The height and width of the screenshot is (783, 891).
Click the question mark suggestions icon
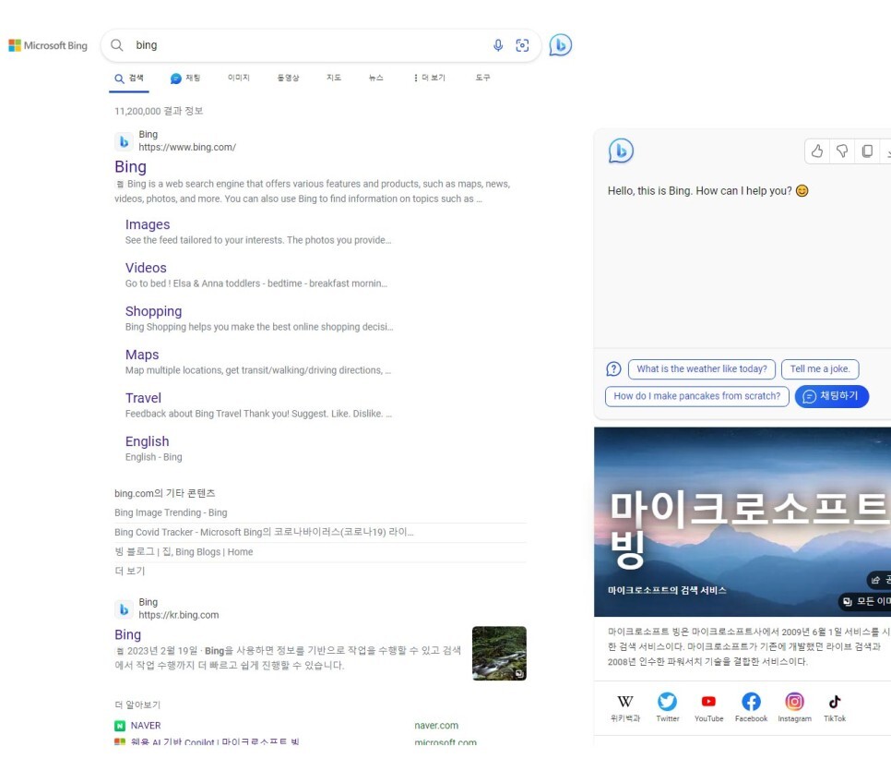[x=613, y=368]
